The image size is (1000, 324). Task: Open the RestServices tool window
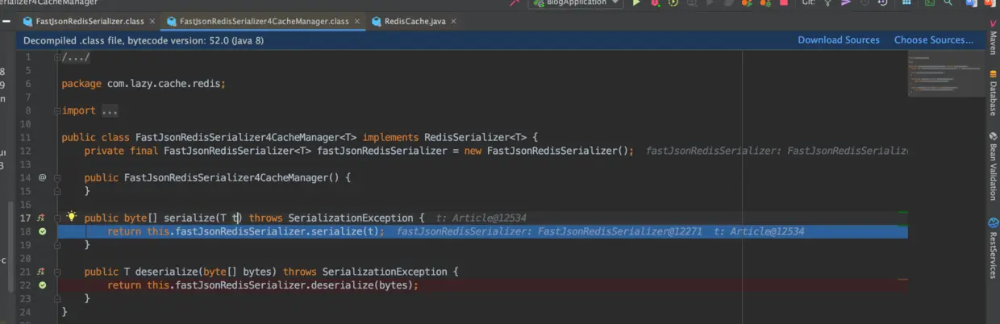coord(993,248)
